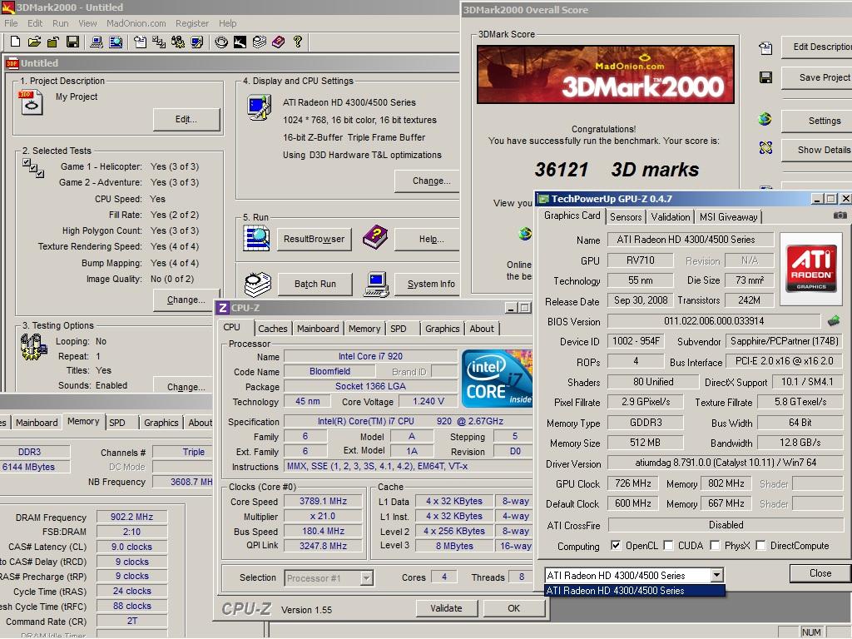Click the Close button in GPU-Z
Screen dimensions: 852x639
point(820,572)
